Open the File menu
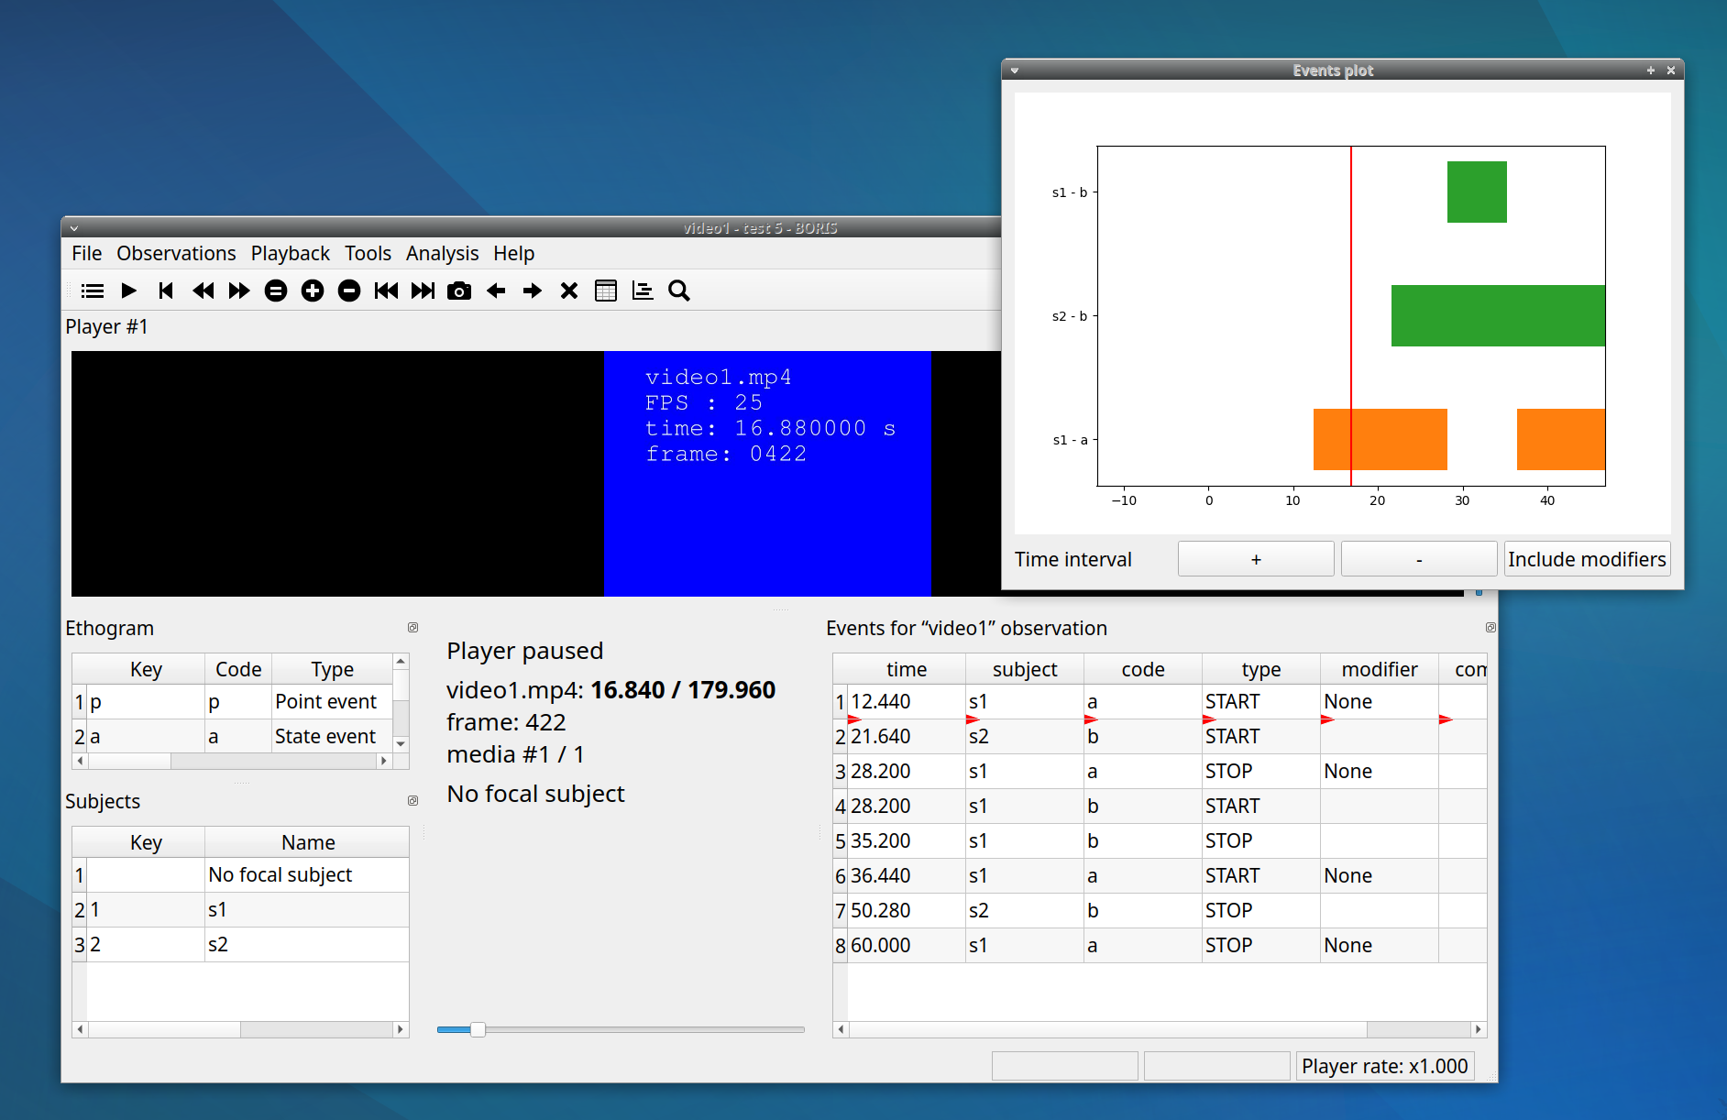Image resolution: width=1727 pixels, height=1120 pixels. pos(87,253)
